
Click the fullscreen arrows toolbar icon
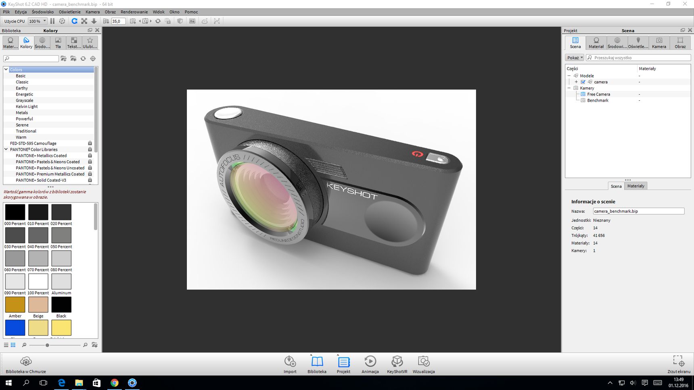(84, 21)
